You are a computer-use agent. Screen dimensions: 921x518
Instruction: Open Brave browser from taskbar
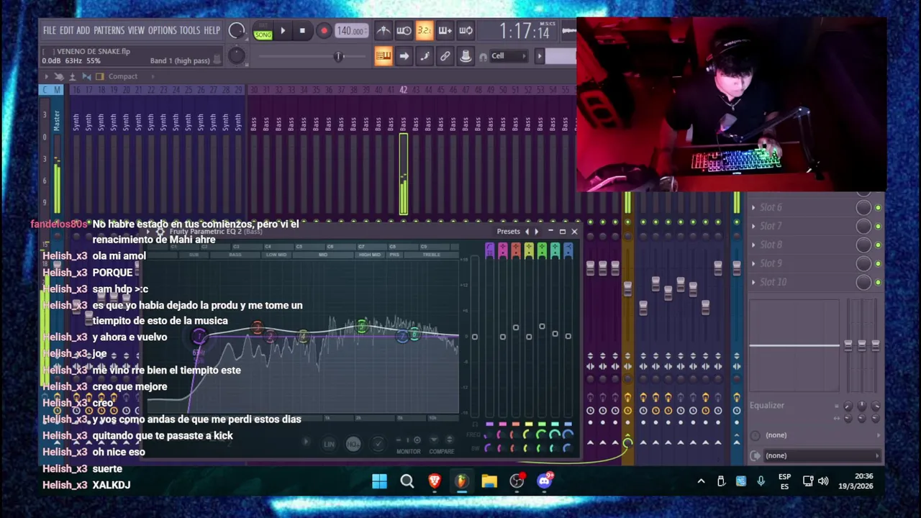[x=435, y=481]
